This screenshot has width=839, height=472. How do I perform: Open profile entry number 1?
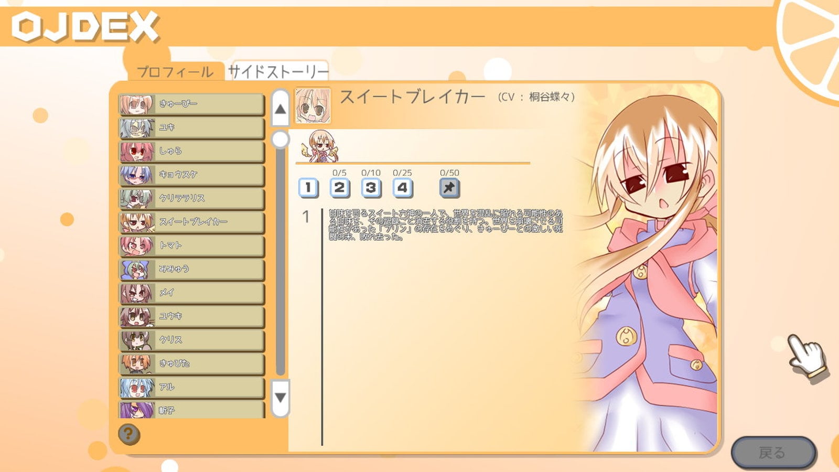click(308, 187)
